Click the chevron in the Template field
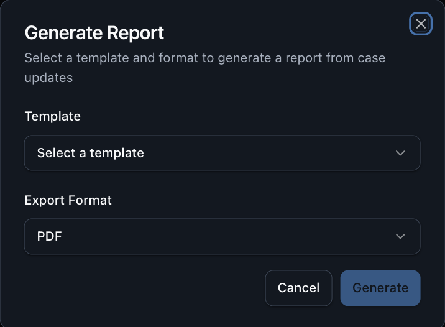Viewport: 445px width, 327px height. [x=400, y=153]
